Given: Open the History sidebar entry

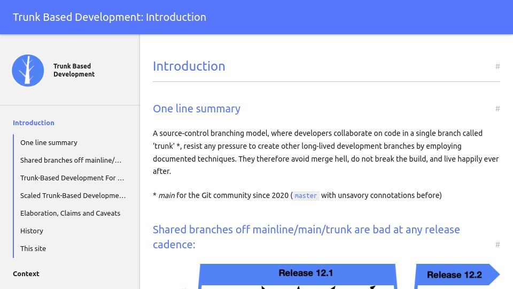Looking at the screenshot, I should (32, 231).
